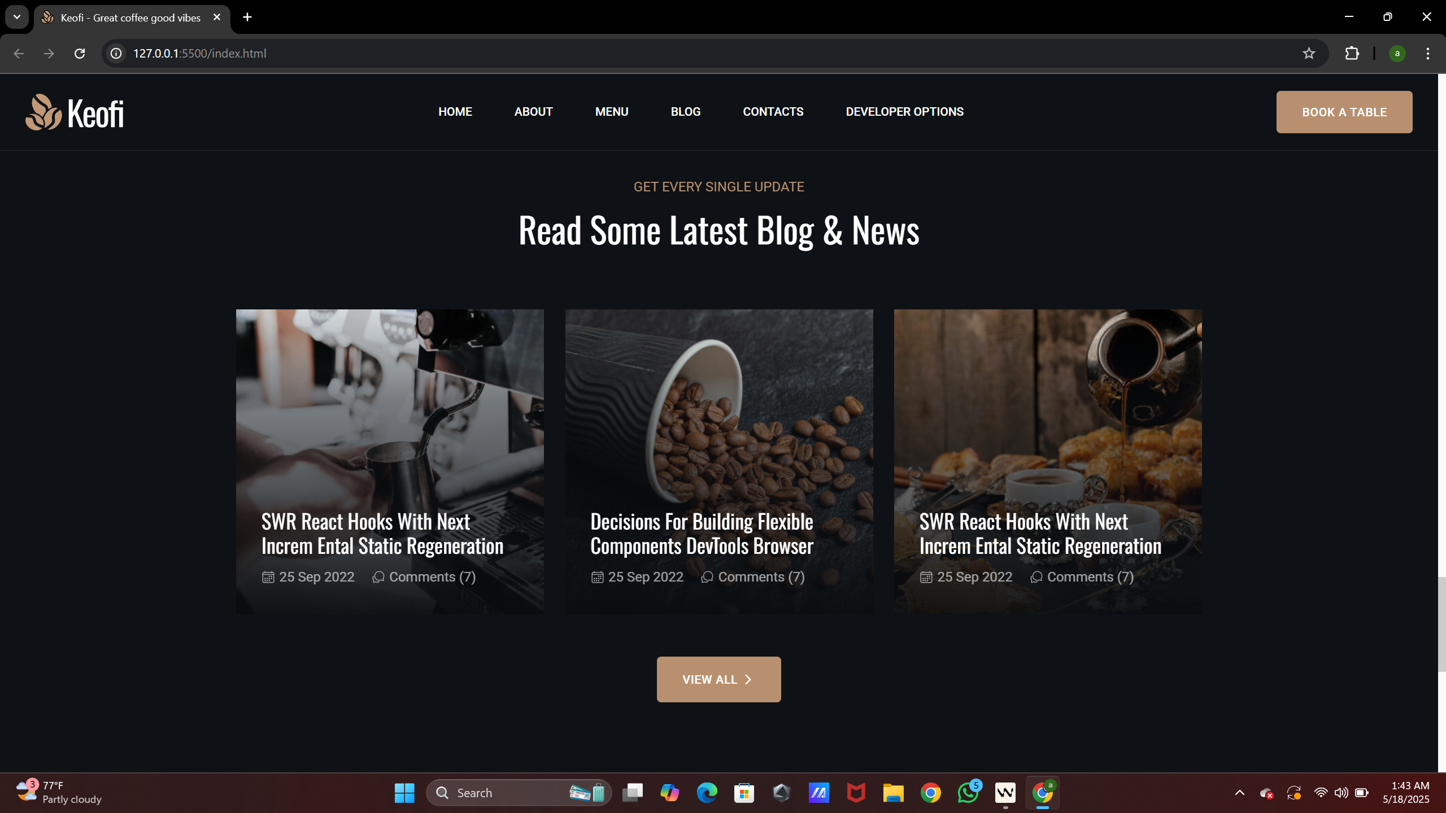Open the Chrome extensions puzzle icon
This screenshot has height=813, width=1446.
click(1352, 53)
